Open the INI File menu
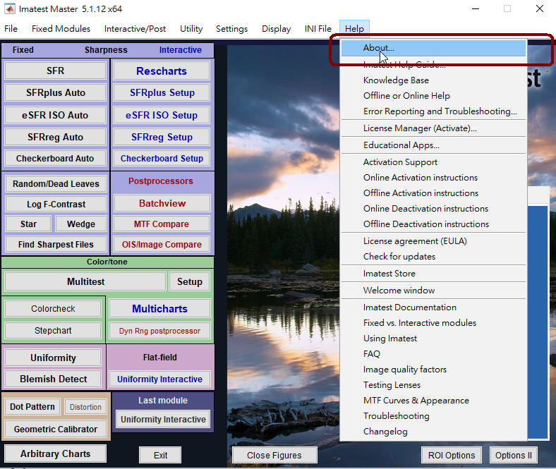 (318, 29)
